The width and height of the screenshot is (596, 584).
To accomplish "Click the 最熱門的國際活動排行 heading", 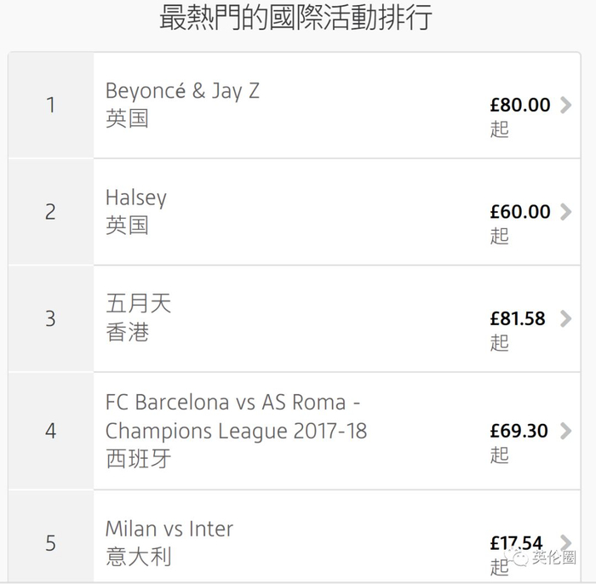I will pyautogui.click(x=296, y=19).
